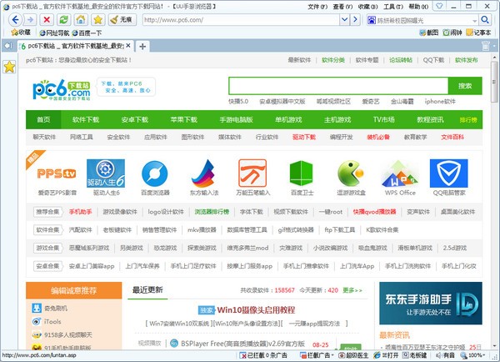Viewport: 500px width, 362px height.
Task: Click the forward navigation arrow
Action: point(30,20)
